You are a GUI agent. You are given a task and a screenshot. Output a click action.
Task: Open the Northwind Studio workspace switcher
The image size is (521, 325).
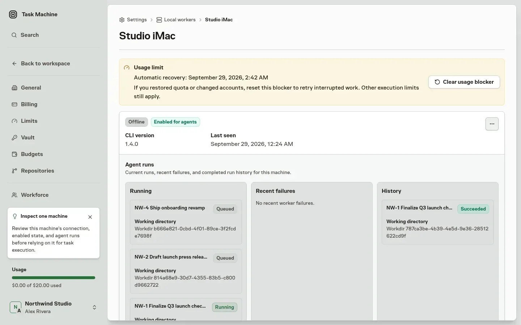54,307
